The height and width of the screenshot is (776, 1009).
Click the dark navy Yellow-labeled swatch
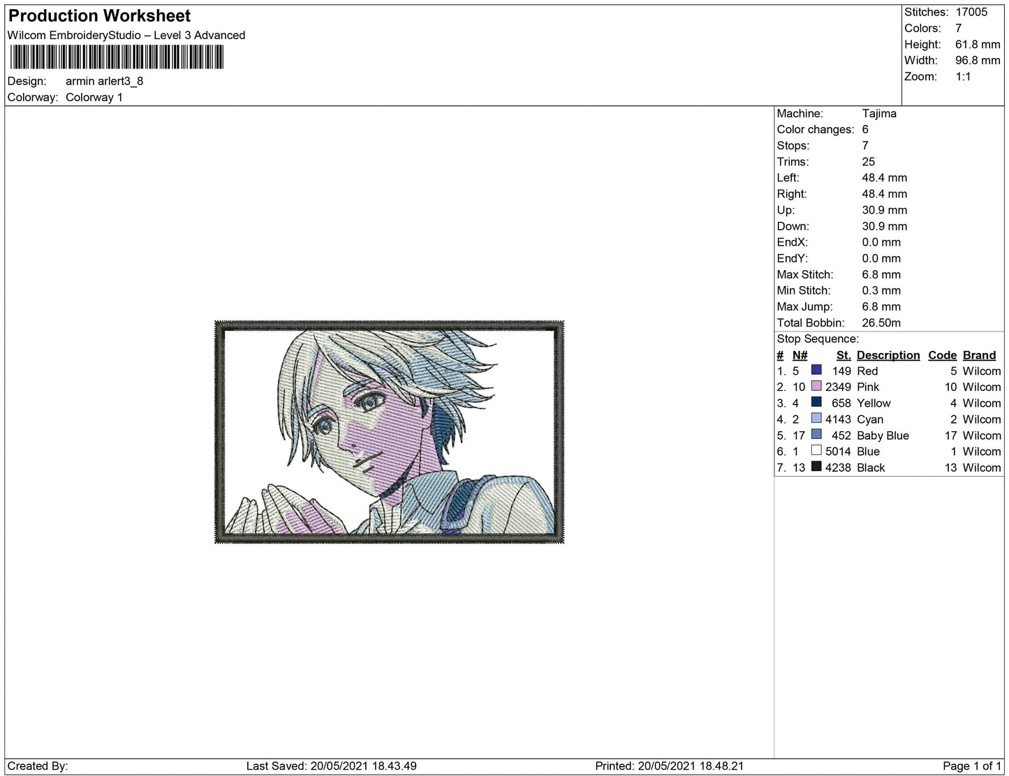click(816, 402)
